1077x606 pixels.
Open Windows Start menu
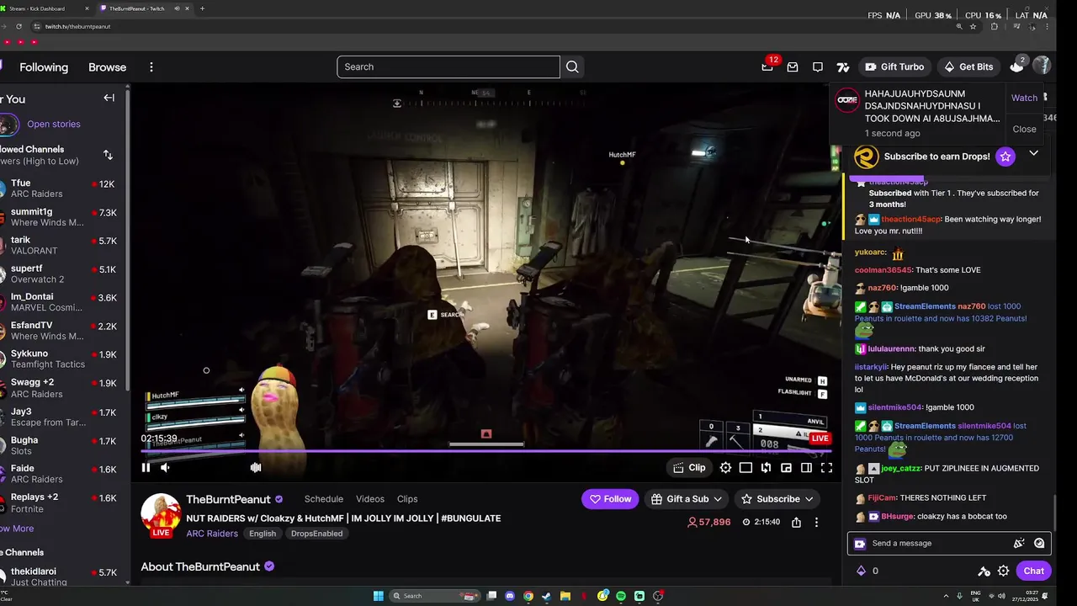(379, 596)
